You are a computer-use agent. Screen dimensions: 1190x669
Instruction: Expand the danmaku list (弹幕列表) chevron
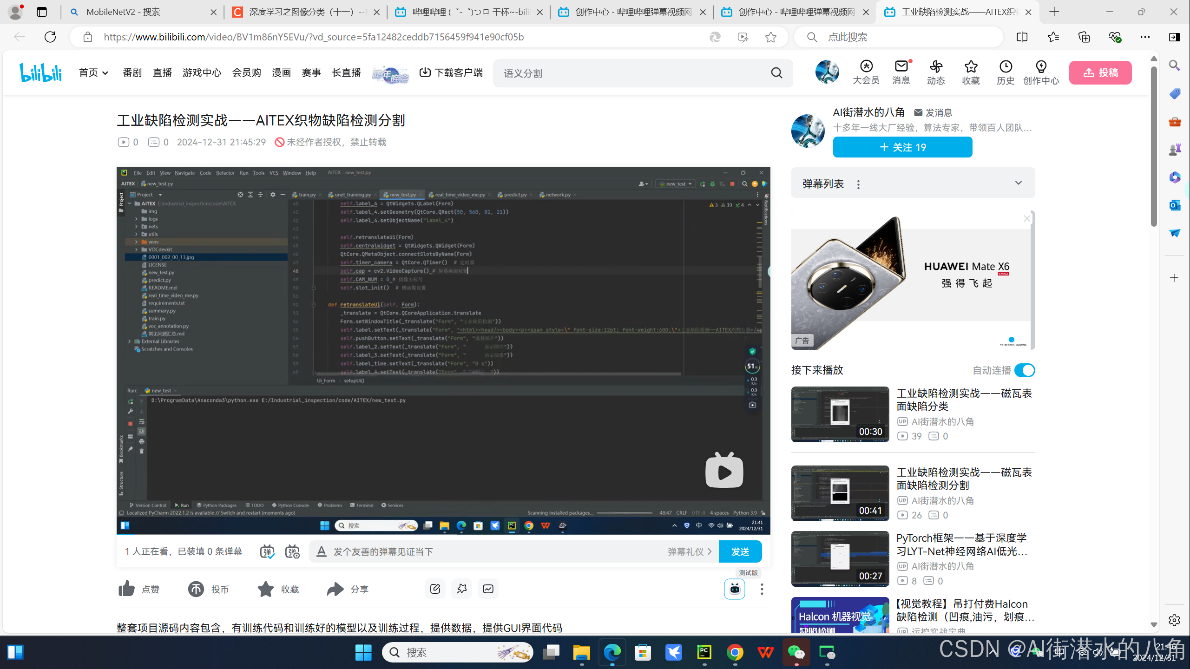click(x=1018, y=183)
